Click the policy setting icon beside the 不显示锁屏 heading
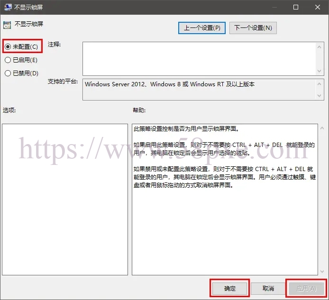 tap(7, 25)
